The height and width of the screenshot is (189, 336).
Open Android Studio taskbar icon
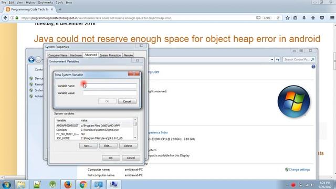click(52, 184)
